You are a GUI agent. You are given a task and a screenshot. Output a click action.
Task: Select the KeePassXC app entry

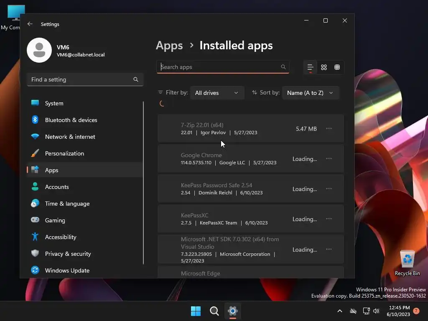click(x=251, y=219)
